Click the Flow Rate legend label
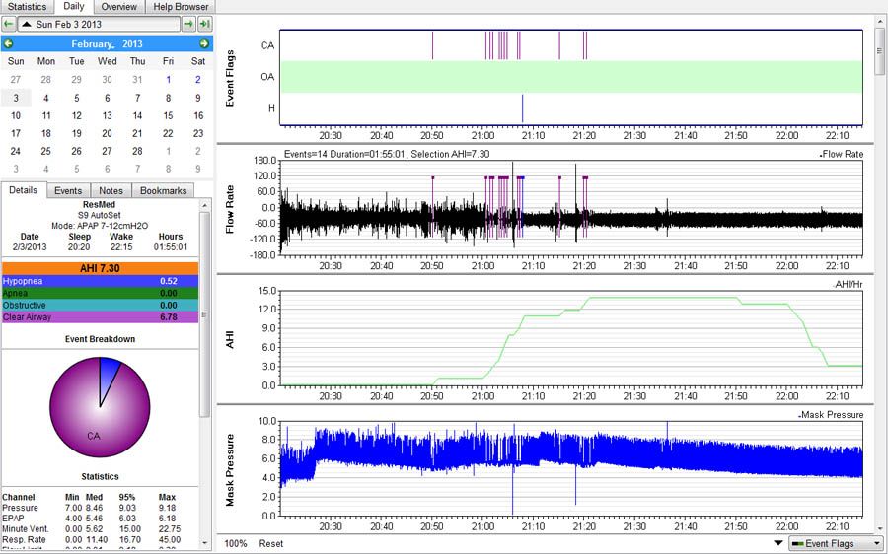The height and width of the screenshot is (554, 888). point(842,154)
